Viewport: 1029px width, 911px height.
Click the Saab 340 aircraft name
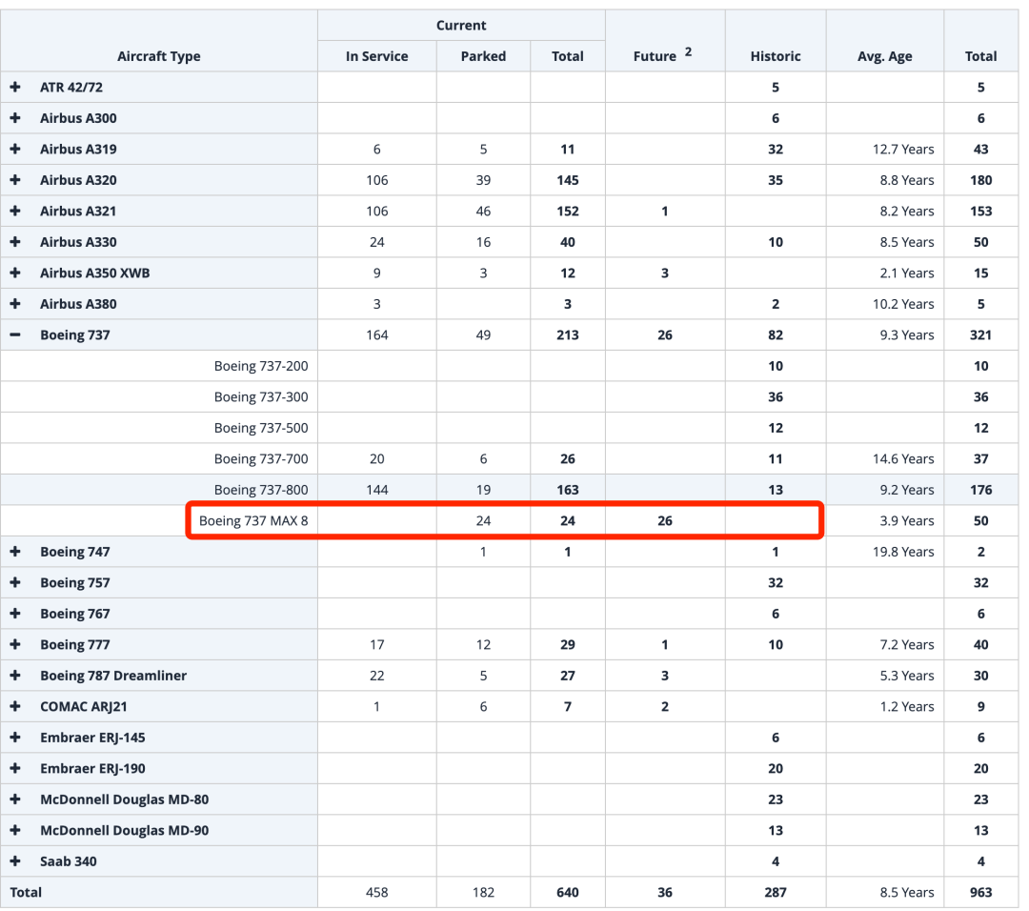69,861
